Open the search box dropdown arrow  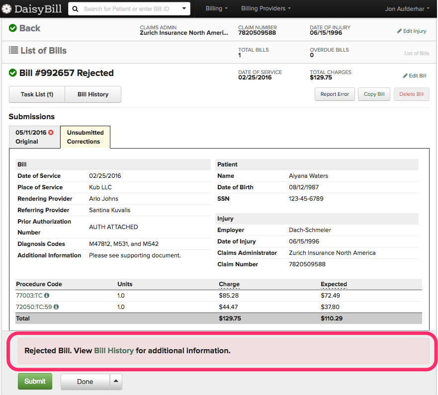click(184, 8)
